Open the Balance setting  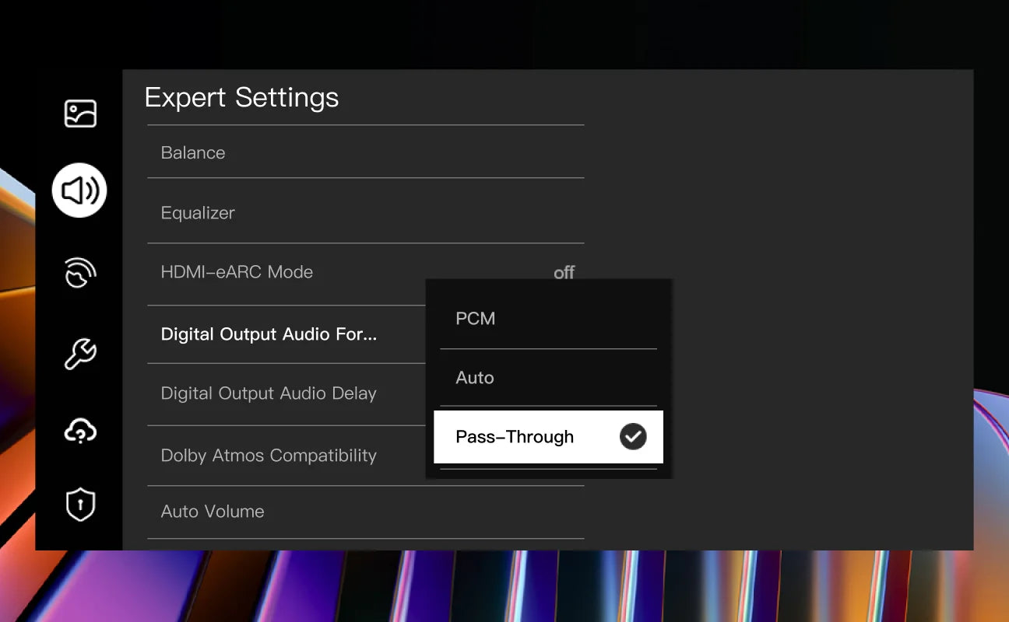click(x=193, y=153)
